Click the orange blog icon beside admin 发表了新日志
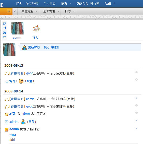 pos(7,130)
